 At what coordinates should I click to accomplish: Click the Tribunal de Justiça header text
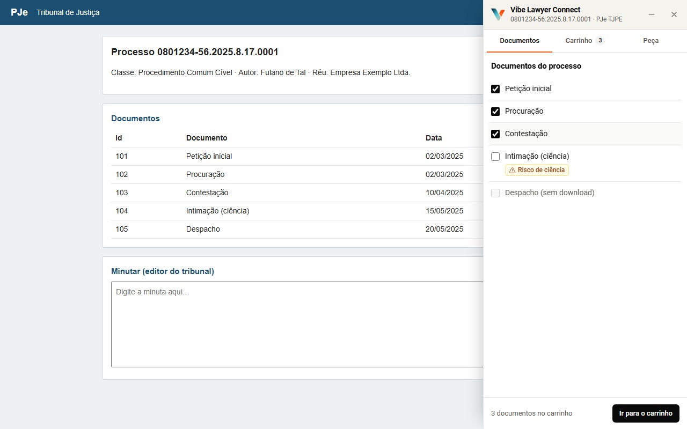[x=68, y=12]
